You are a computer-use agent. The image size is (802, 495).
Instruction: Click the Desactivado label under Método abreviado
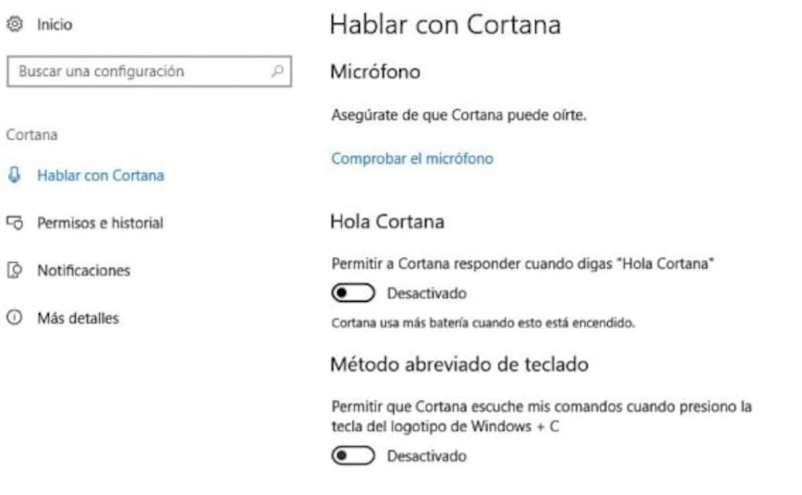point(427,456)
